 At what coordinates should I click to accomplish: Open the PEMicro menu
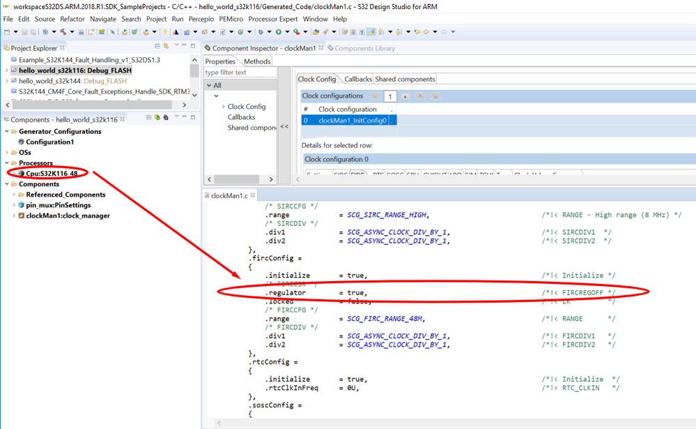[231, 19]
